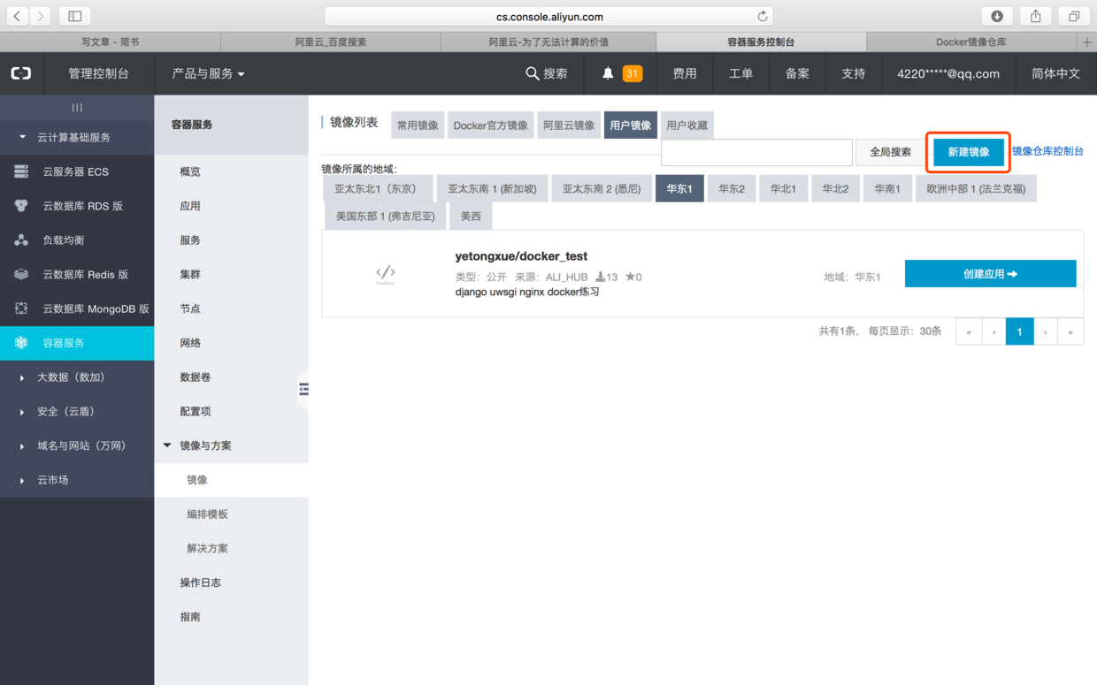Jump to last page in pagination
Image resolution: width=1097 pixels, height=685 pixels.
(1070, 331)
